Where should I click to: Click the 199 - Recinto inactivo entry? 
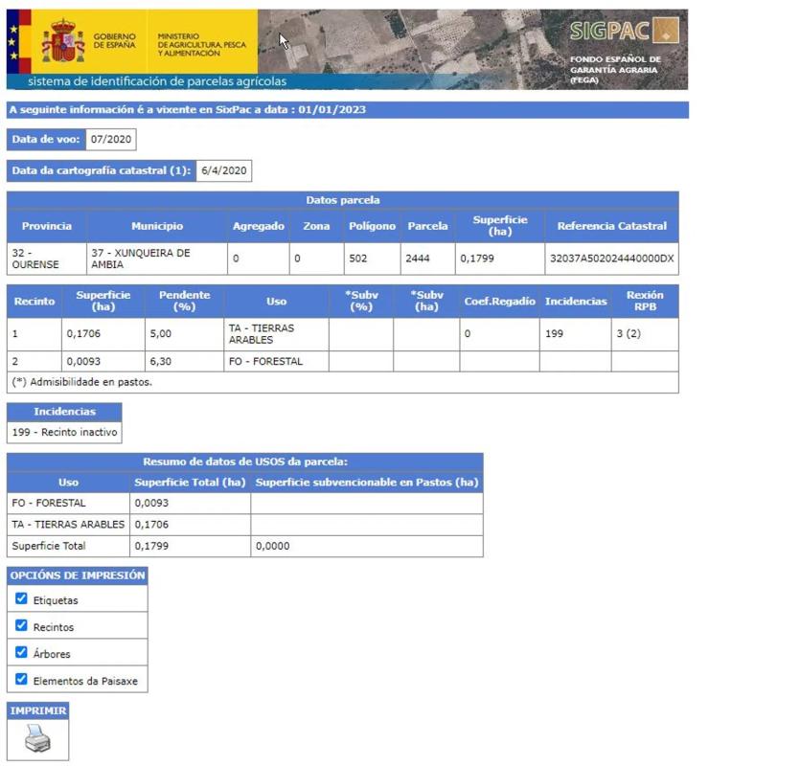(64, 433)
